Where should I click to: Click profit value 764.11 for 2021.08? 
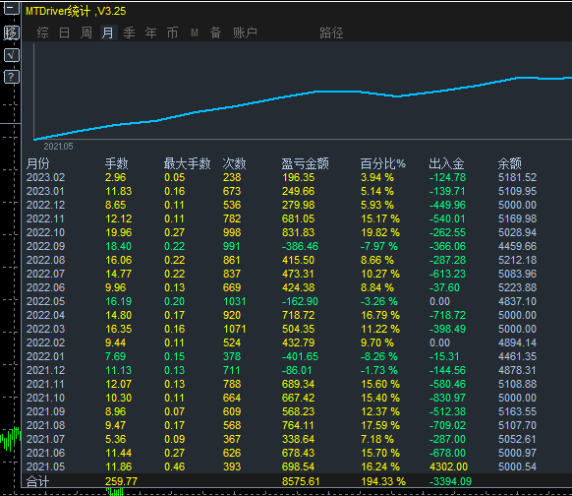tap(298, 425)
